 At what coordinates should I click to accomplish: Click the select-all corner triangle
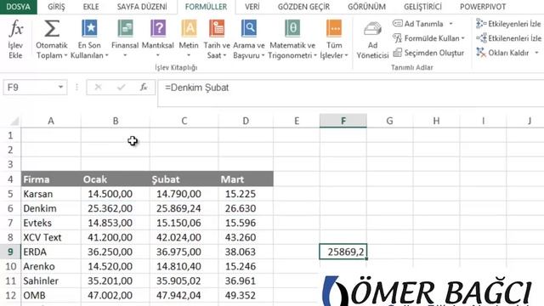pos(14,121)
